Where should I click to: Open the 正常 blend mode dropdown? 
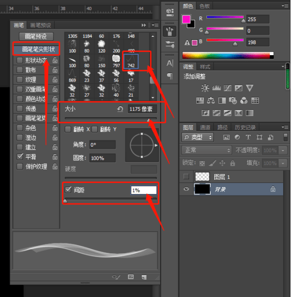pos(206,150)
